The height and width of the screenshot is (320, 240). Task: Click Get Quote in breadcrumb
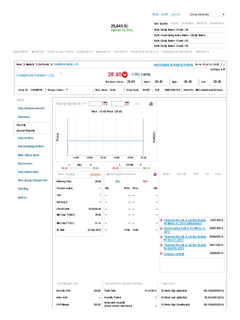pos(43,64)
